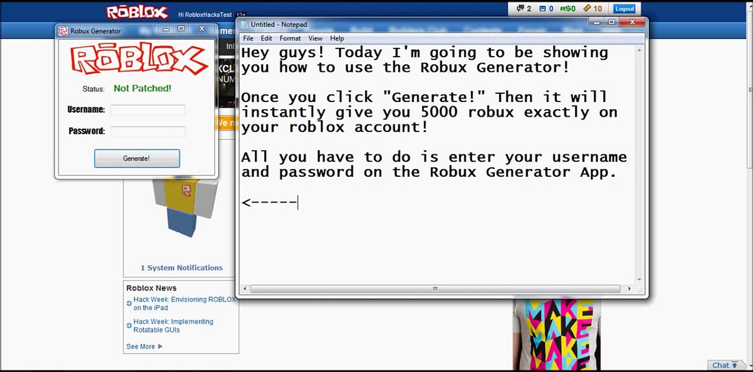The height and width of the screenshot is (372, 753).
Task: Click Hack Week Implementing Rotatable GUIs link
Action: click(174, 325)
